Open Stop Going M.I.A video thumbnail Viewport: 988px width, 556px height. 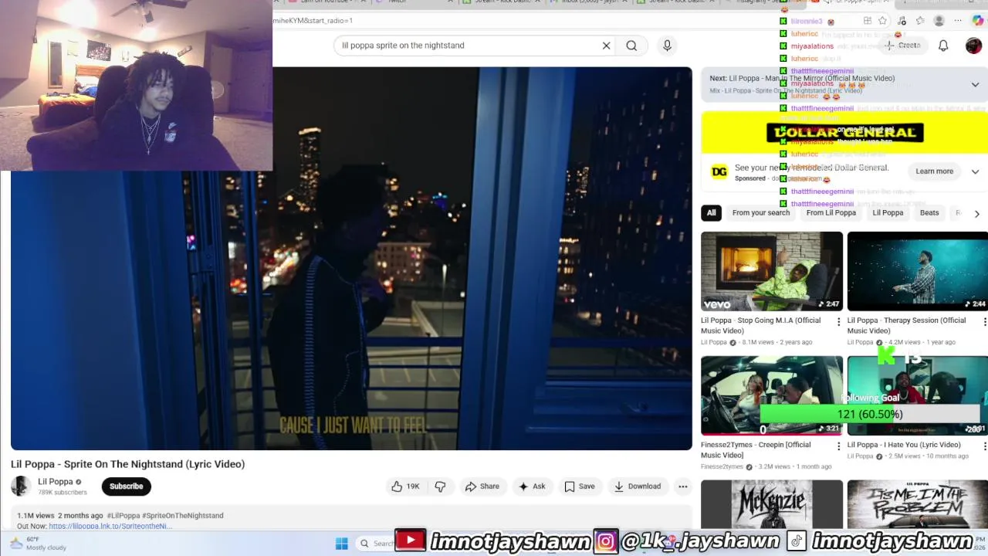(772, 271)
